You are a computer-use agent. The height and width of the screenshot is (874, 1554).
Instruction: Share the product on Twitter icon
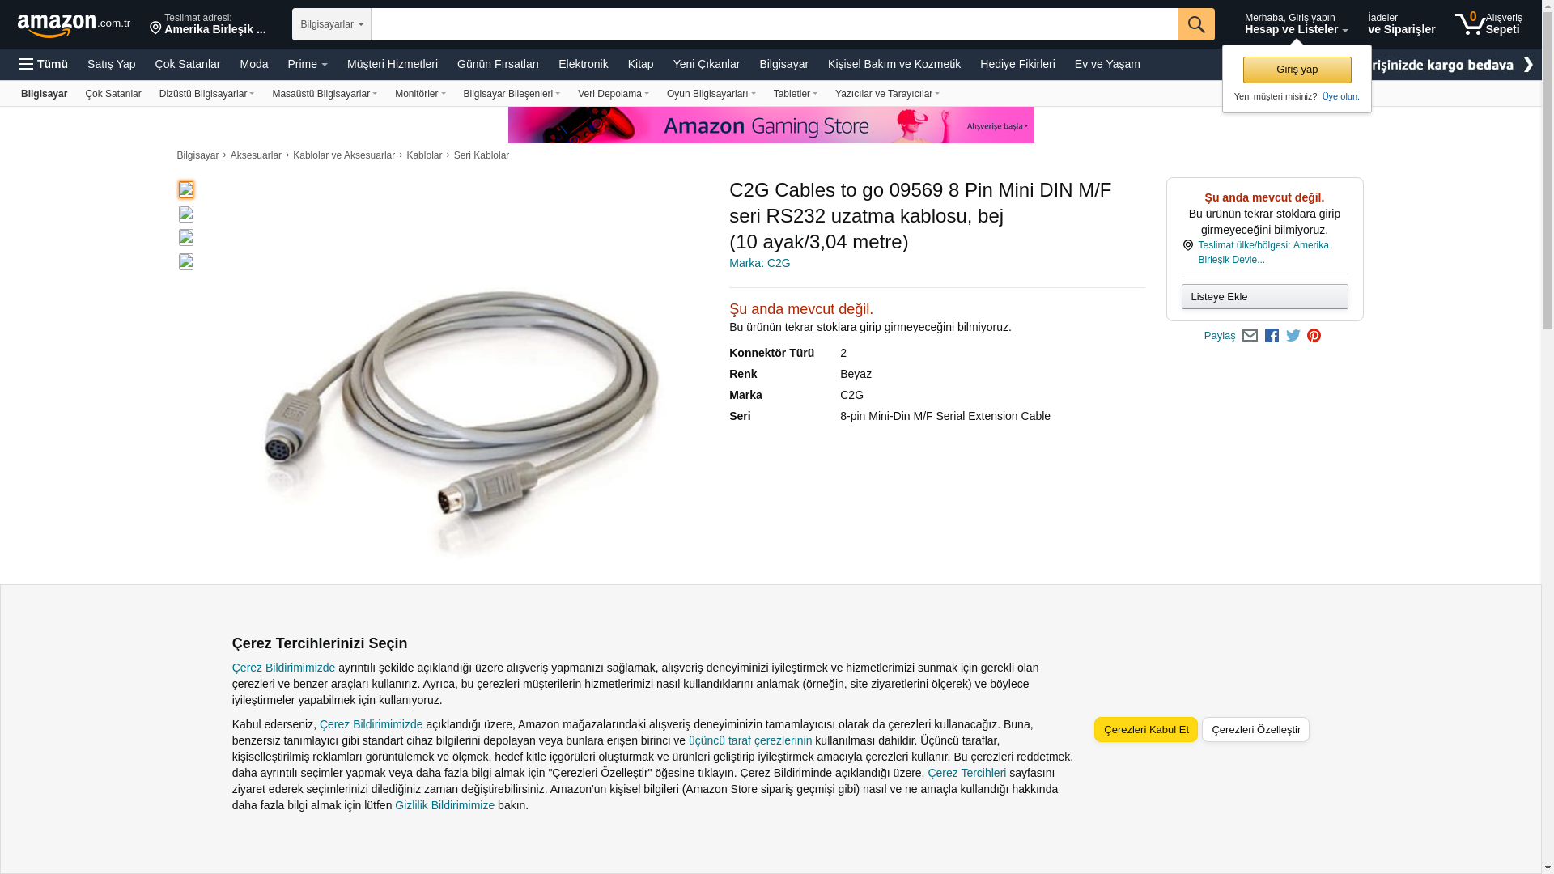[1293, 336]
